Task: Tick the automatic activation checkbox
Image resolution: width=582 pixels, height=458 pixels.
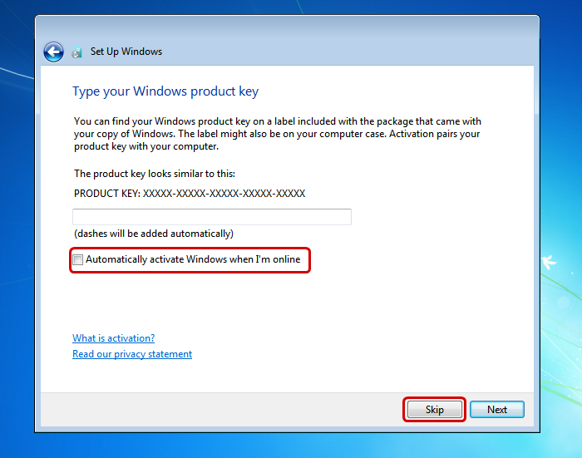Action: click(x=78, y=259)
